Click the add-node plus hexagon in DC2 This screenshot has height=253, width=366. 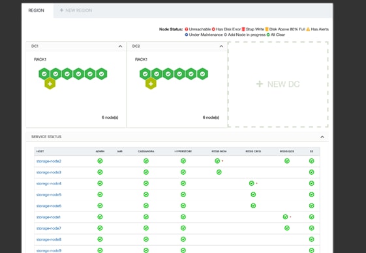(151, 83)
